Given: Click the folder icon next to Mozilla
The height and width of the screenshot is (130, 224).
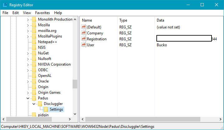Looking at the screenshot, I should pyautogui.click(x=34, y=25).
